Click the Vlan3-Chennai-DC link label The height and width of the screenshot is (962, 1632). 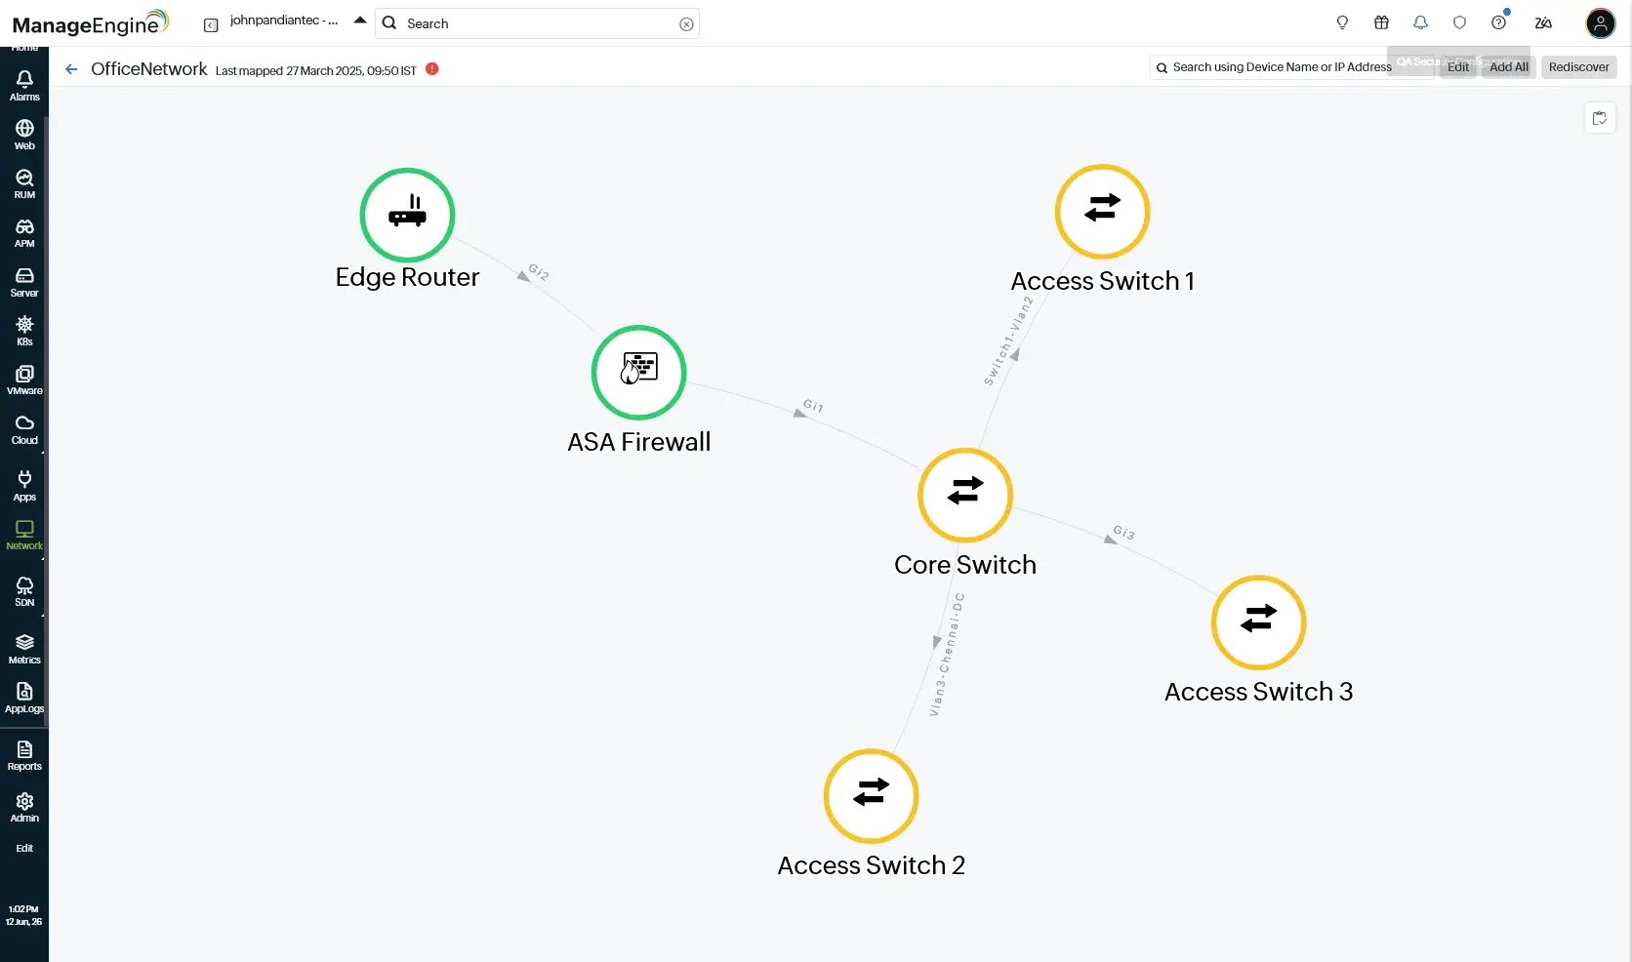[x=946, y=655]
